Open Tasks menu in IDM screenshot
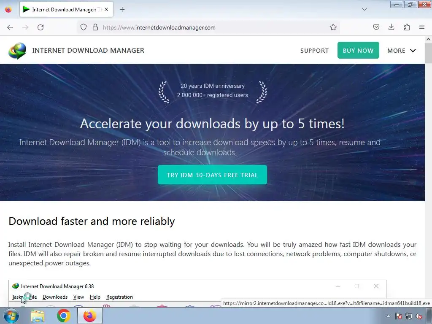The width and height of the screenshot is (432, 324). pyautogui.click(x=17, y=297)
